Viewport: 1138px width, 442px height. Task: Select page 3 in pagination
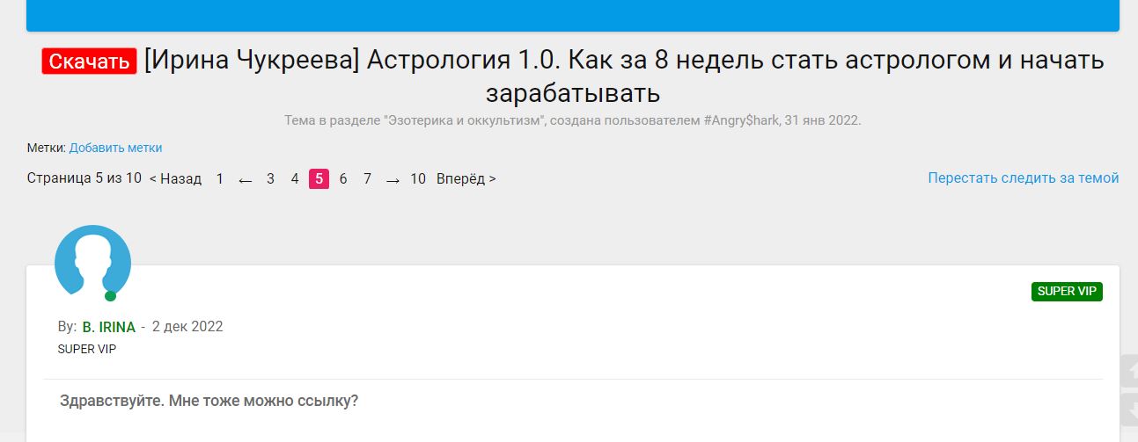point(270,178)
